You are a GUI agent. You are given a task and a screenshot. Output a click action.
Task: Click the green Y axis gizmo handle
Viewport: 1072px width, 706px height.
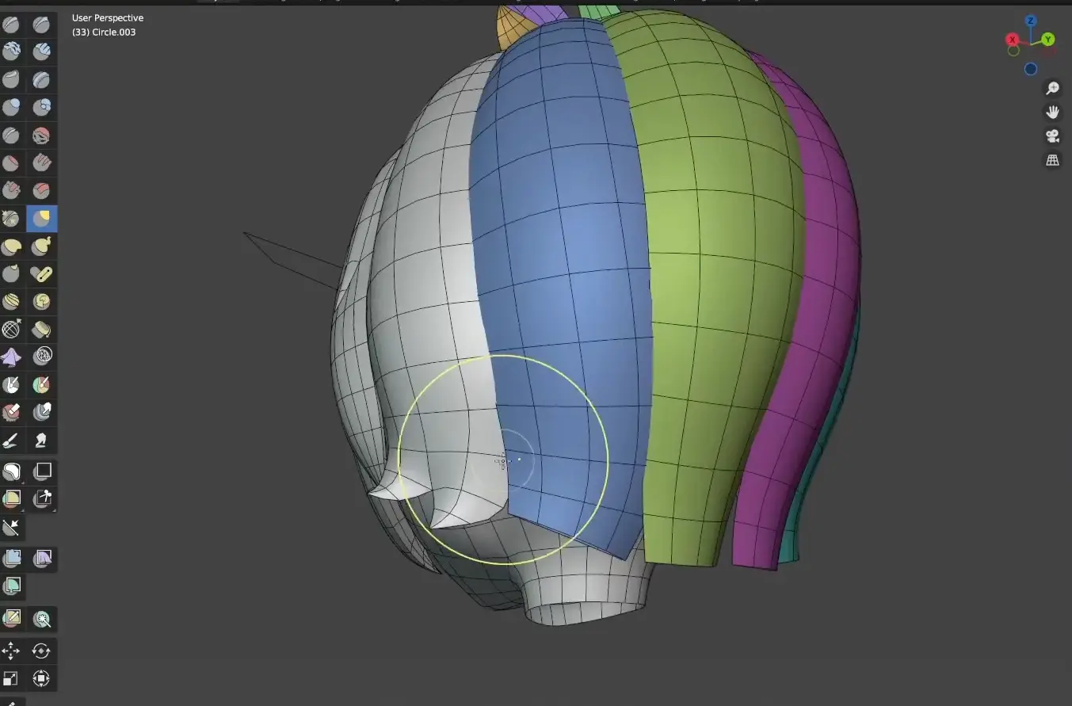pos(1048,39)
